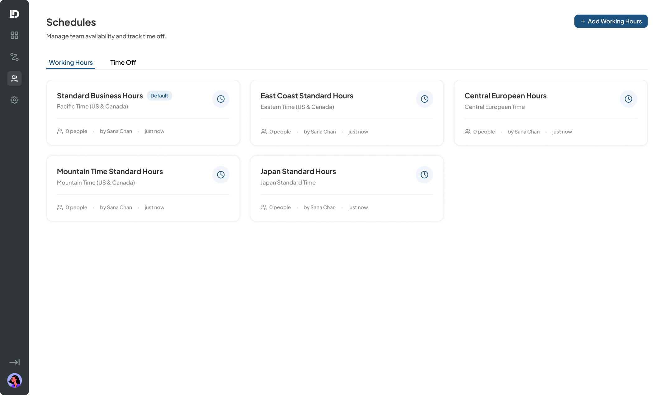Click the 'Eastern Time (US & Canada)' text
The height and width of the screenshot is (395, 665).
297,107
